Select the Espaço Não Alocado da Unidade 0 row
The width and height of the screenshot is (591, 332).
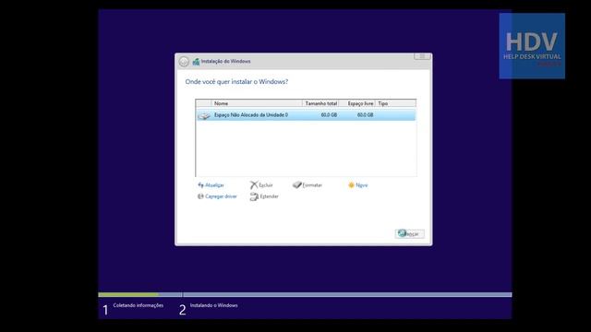[x=306, y=114]
